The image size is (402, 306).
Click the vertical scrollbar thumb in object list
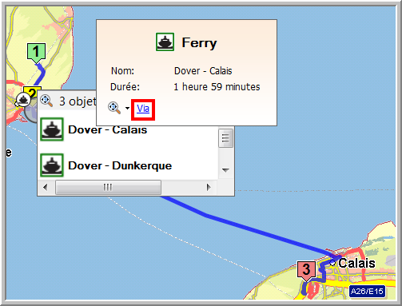click(225, 138)
